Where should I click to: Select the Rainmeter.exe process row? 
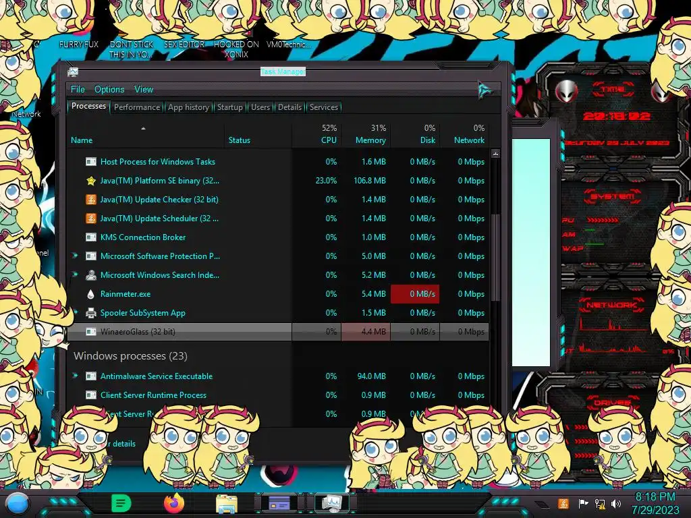tap(278, 294)
